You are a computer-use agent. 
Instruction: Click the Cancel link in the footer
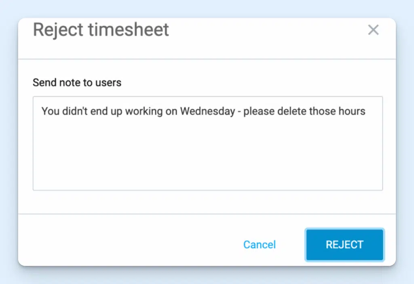pyautogui.click(x=259, y=244)
